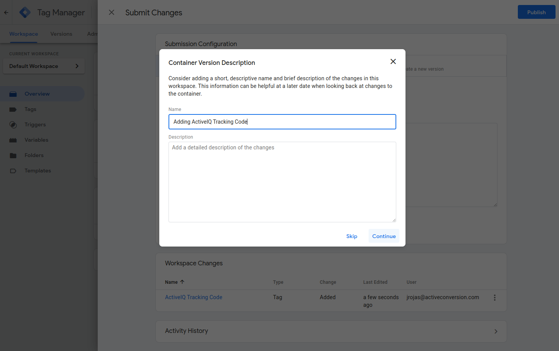Viewport: 559px width, 351px height.
Task: Open three-dot menu for ActiveIQ Tracking Code row
Action: pyautogui.click(x=495, y=298)
